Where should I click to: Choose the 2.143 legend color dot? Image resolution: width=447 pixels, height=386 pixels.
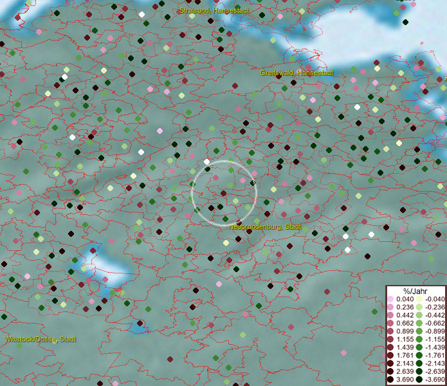click(x=390, y=363)
